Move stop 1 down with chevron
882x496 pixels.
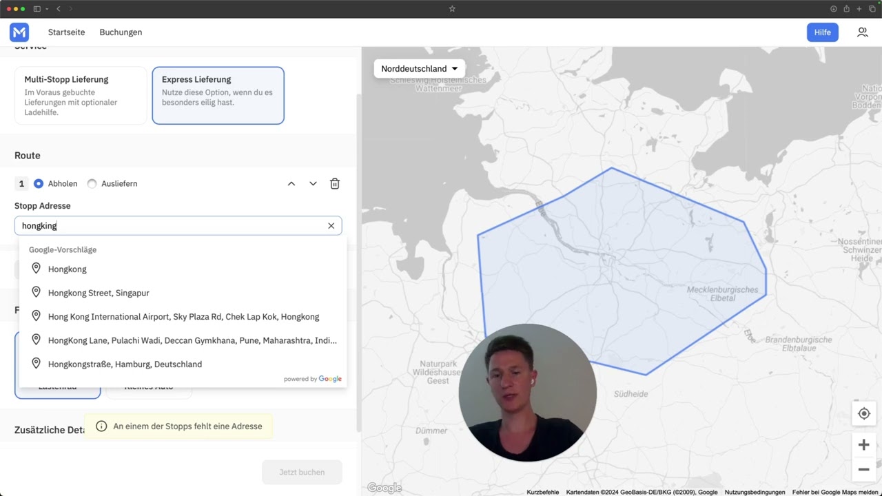[x=313, y=184]
